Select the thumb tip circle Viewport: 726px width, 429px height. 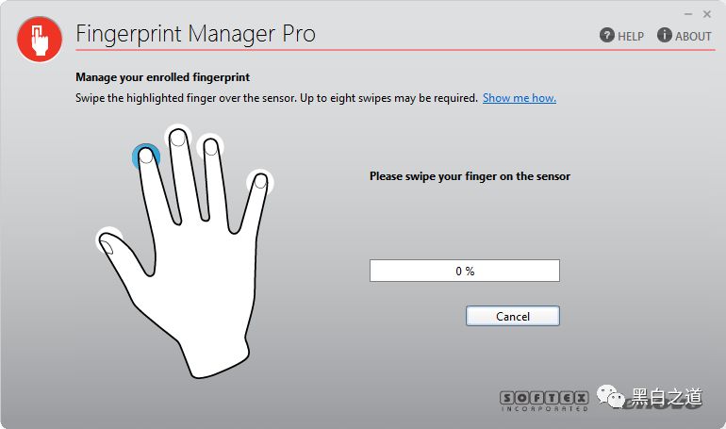108,240
